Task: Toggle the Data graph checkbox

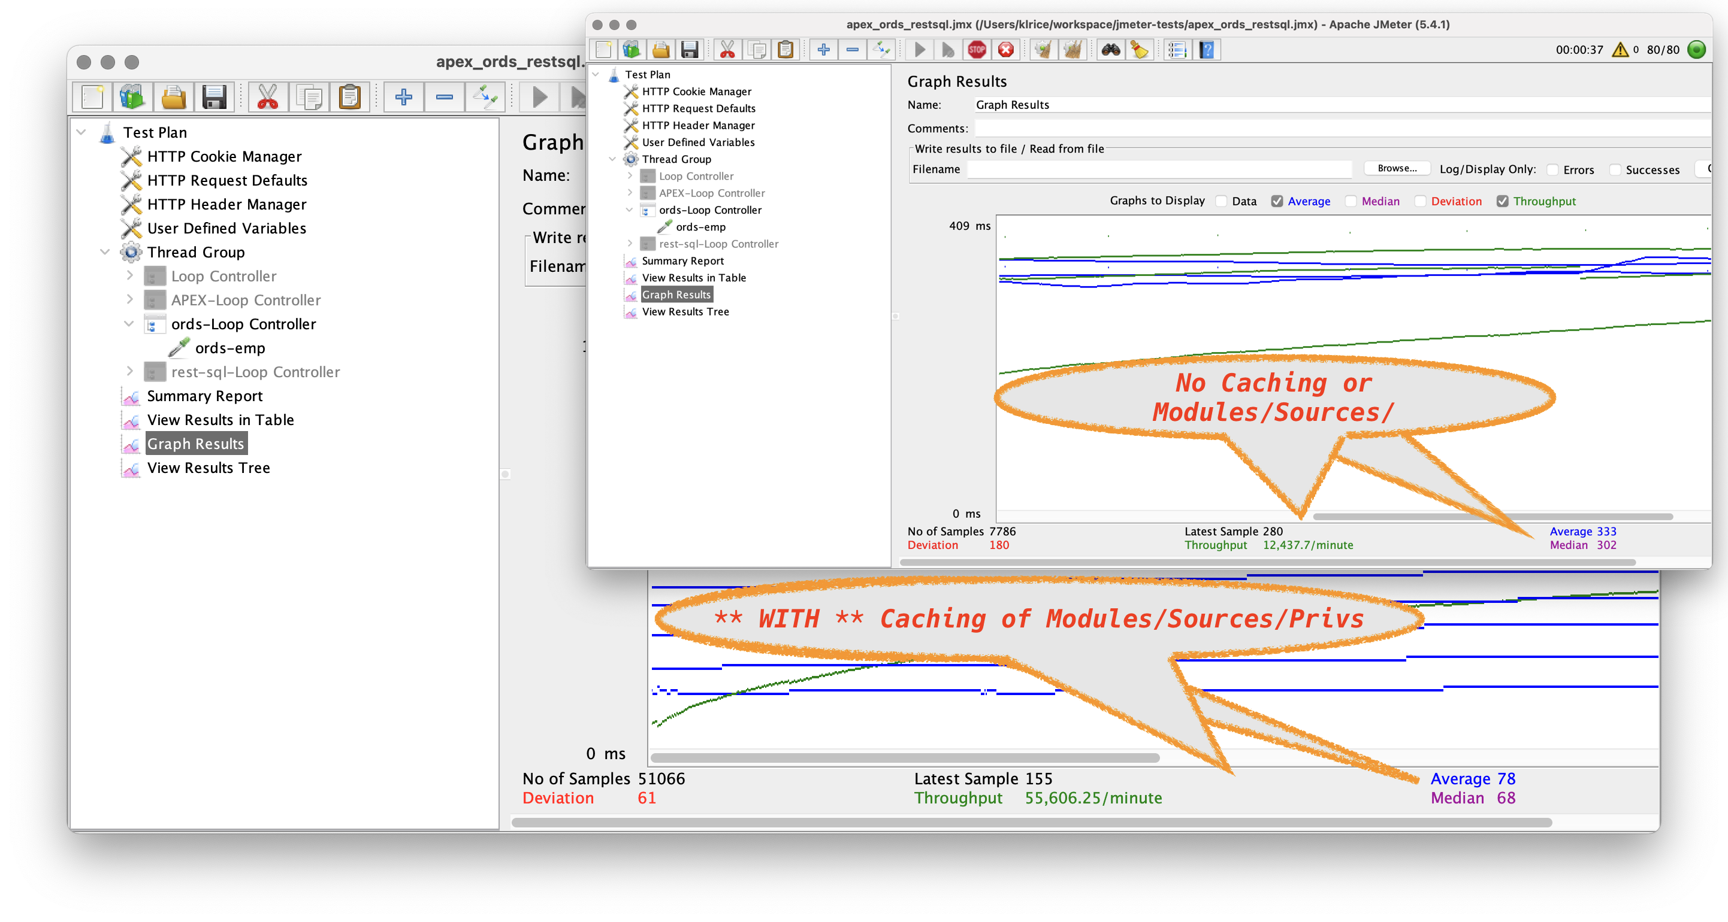Action: pos(1222,201)
